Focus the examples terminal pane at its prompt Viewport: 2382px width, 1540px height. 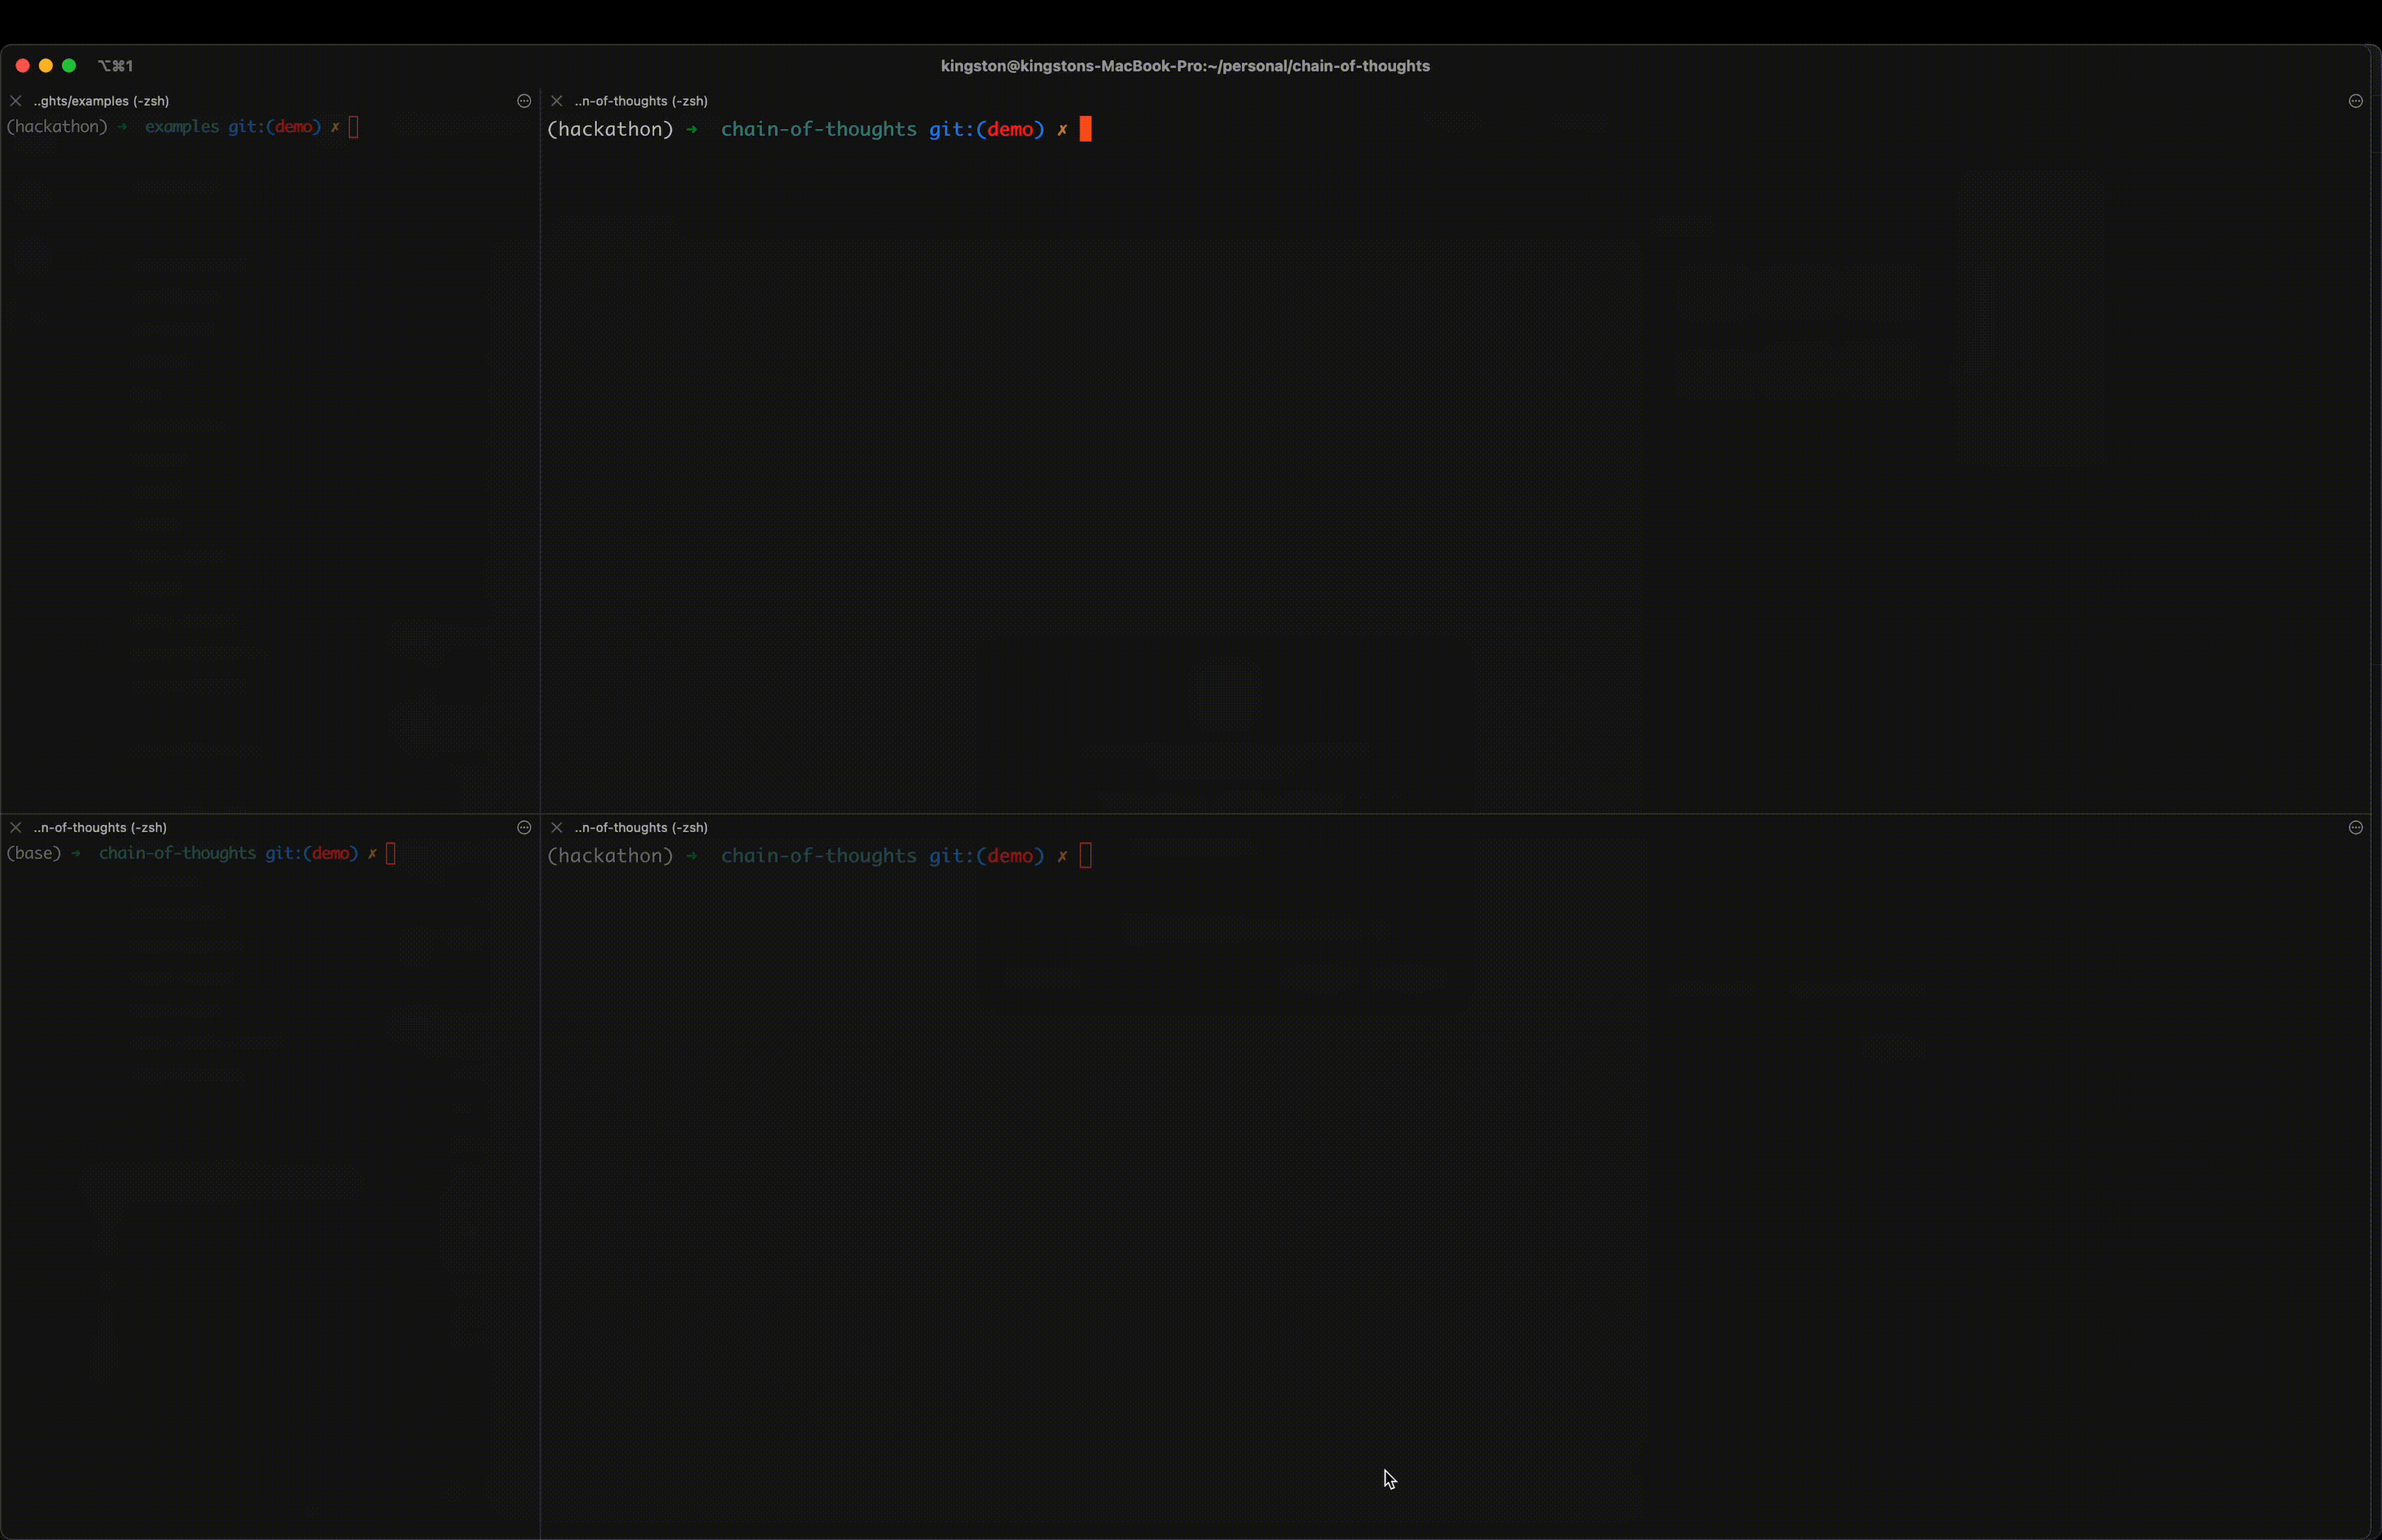coord(354,127)
